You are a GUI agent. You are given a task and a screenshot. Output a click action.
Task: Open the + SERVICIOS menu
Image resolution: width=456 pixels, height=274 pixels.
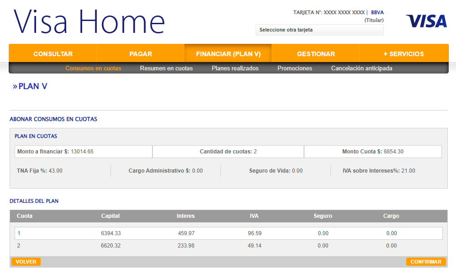(404, 54)
